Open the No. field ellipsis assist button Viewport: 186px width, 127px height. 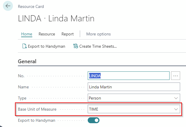tap(175, 75)
